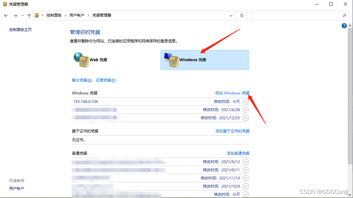This screenshot has height=198, width=353.
Task: Go up one level with the Up arrow
Action: [x=29, y=15]
